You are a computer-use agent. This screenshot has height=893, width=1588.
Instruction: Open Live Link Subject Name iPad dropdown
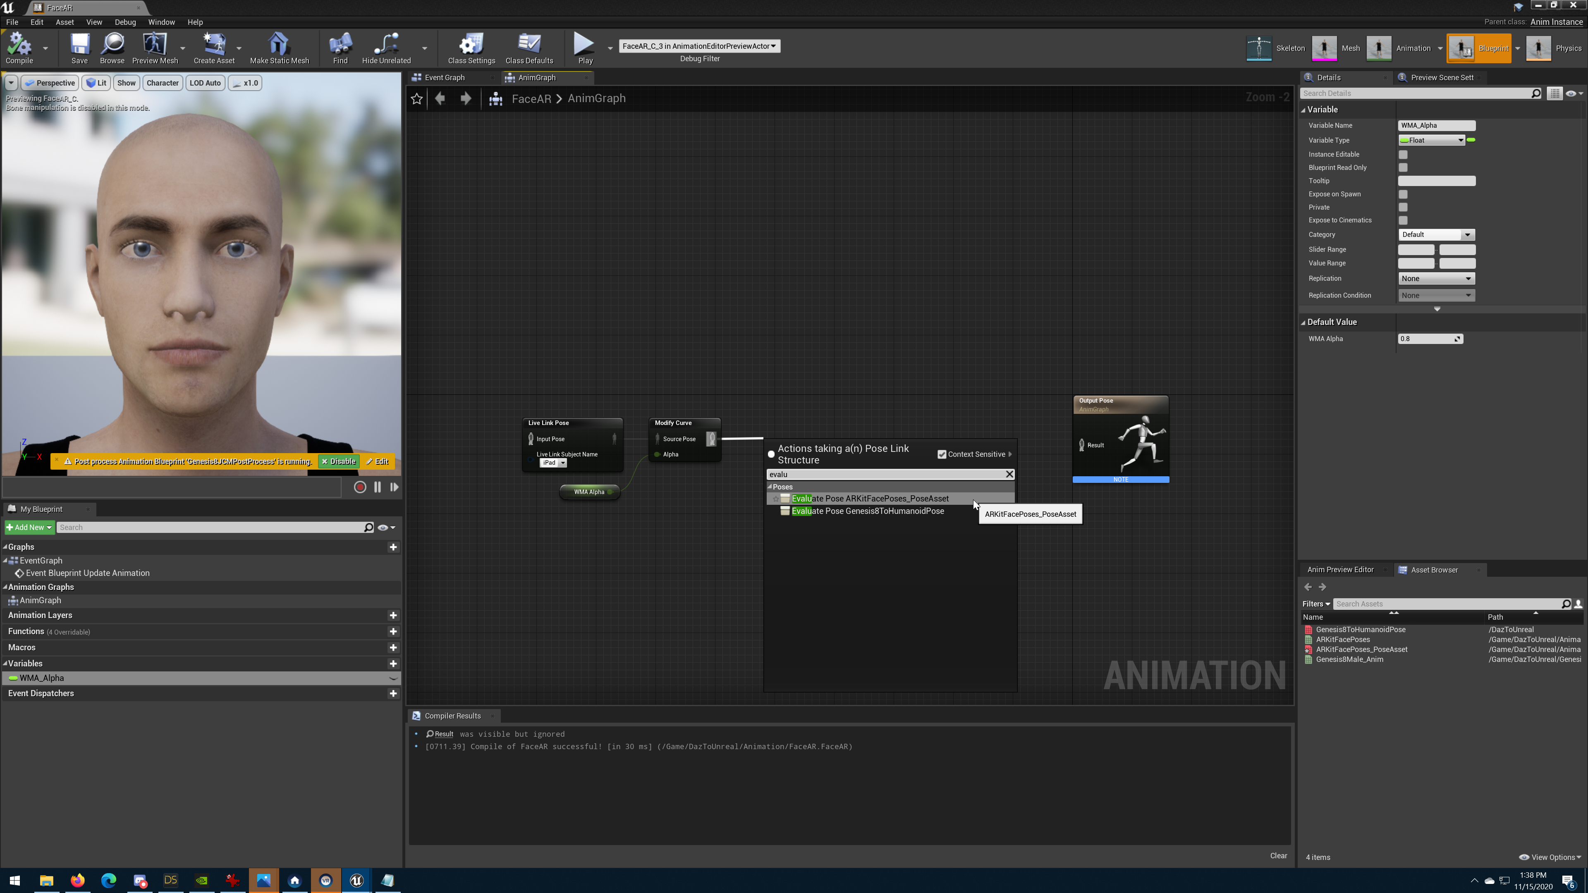554,463
